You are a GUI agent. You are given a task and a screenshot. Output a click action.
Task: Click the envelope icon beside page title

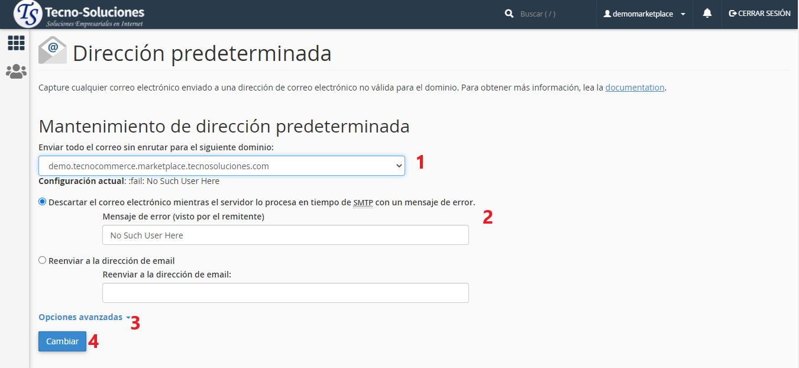pos(53,51)
